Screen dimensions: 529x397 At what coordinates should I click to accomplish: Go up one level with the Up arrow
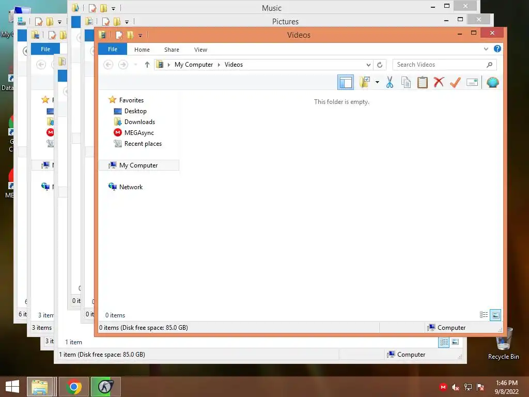coord(147,65)
